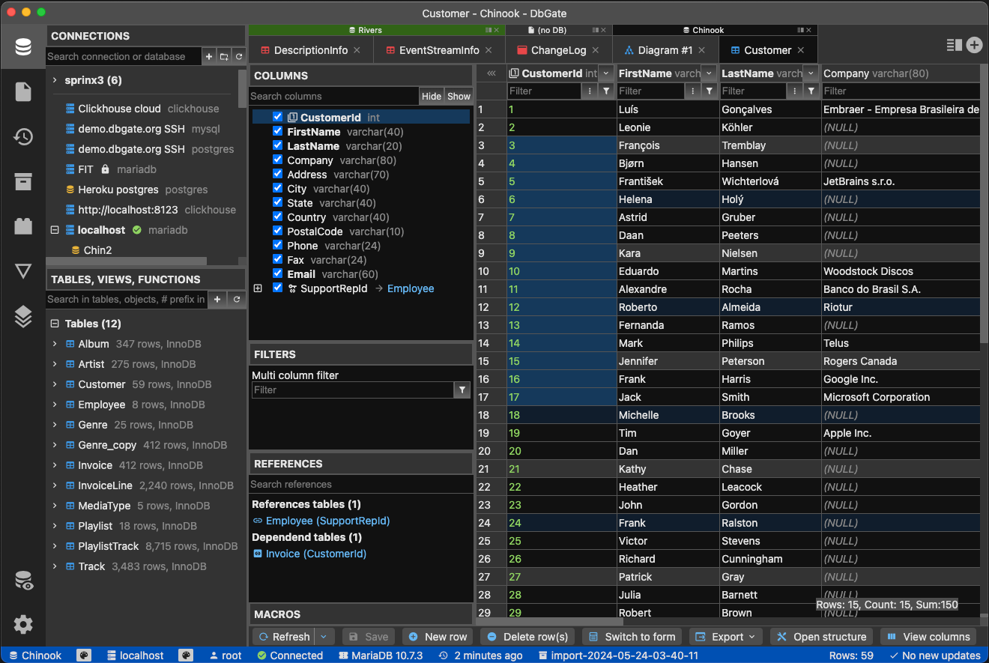Click palette icon beside localhost in status bar

pos(185,656)
